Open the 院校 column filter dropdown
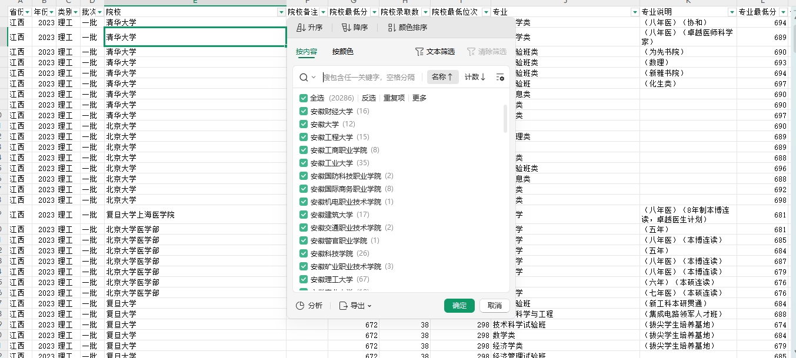 click(281, 12)
